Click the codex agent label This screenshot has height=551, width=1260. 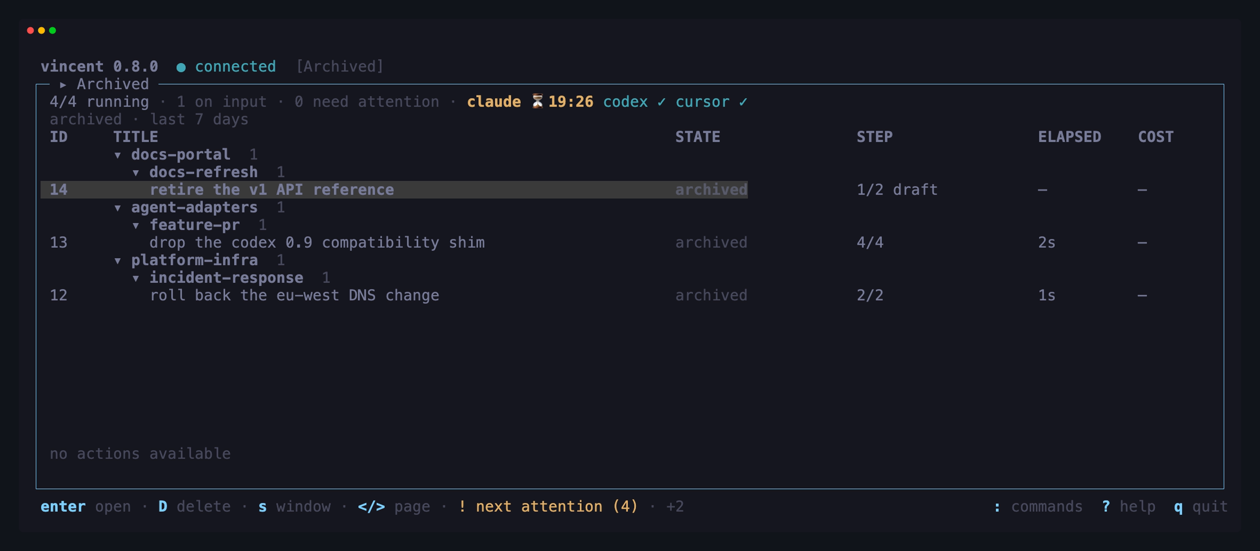point(625,102)
